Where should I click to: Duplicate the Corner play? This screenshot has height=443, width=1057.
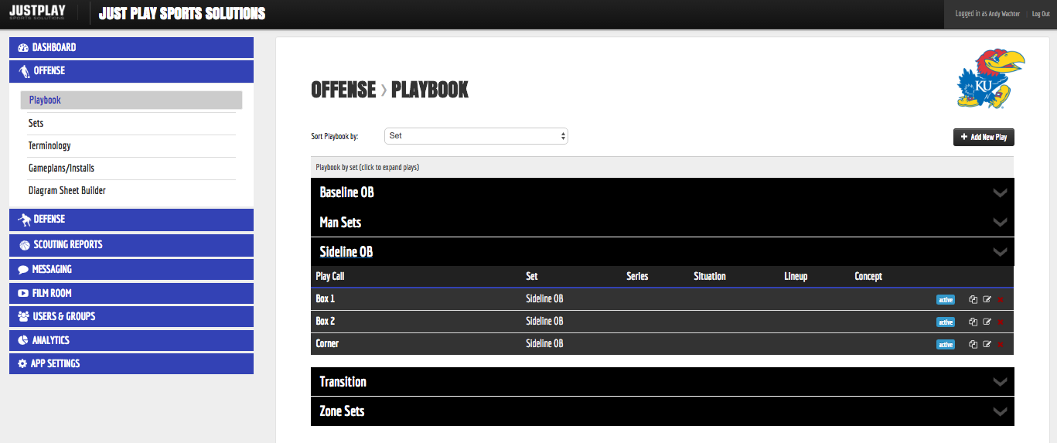(x=973, y=345)
